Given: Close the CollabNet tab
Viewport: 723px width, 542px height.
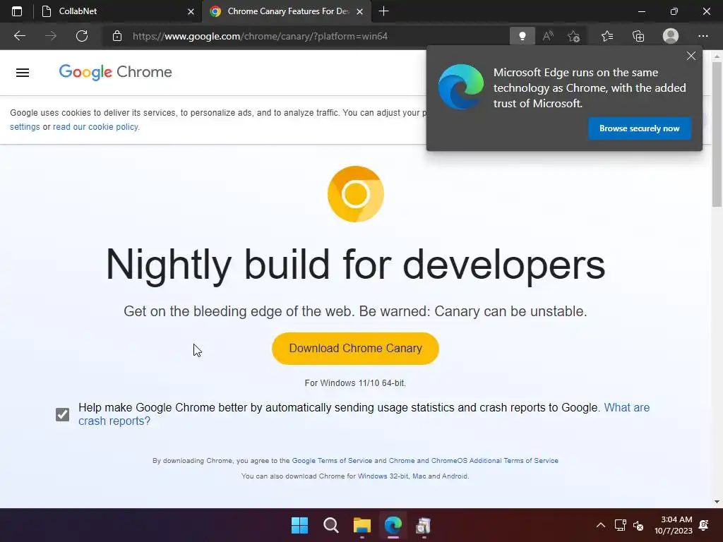Looking at the screenshot, I should tap(191, 11).
